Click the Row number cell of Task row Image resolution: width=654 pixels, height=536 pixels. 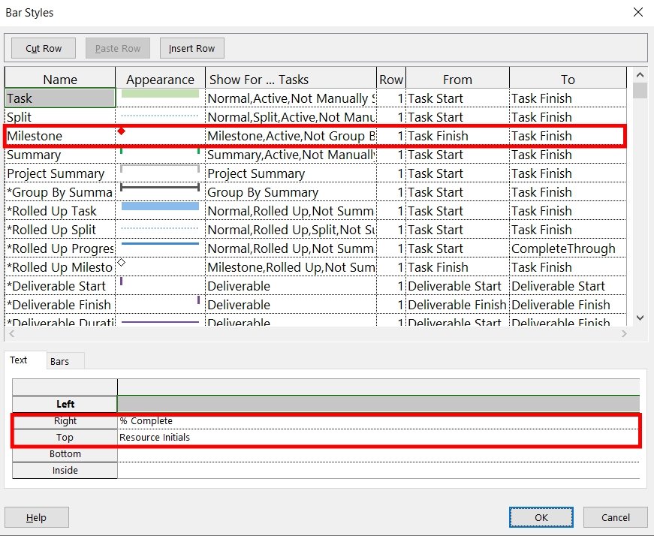pos(391,98)
